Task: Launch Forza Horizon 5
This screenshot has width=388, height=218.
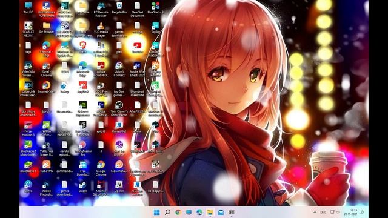Action: [x=28, y=129]
